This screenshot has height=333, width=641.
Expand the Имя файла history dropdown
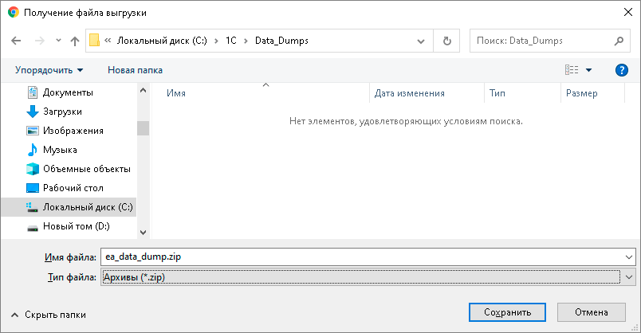pyautogui.click(x=629, y=257)
